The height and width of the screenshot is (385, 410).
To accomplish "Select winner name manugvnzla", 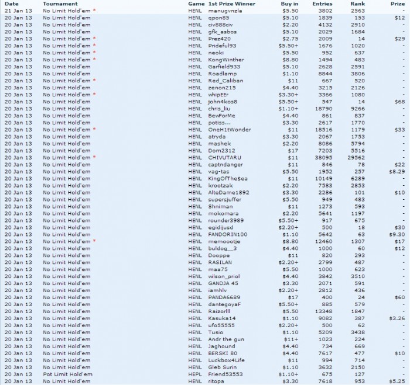I will point(225,11).
